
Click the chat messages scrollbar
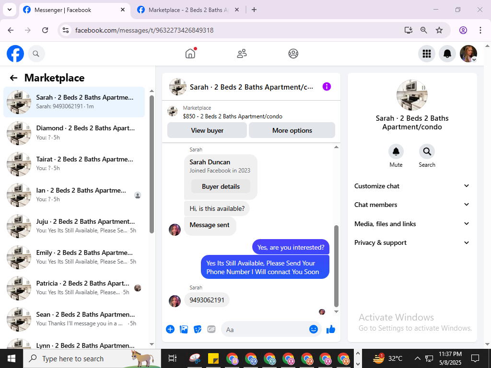coord(336,266)
